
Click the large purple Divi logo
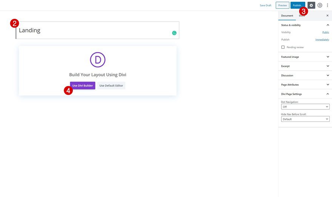point(98,60)
